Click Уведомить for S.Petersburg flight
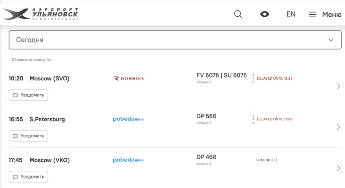Image resolution: width=345 pixels, height=188 pixels. coord(28,136)
